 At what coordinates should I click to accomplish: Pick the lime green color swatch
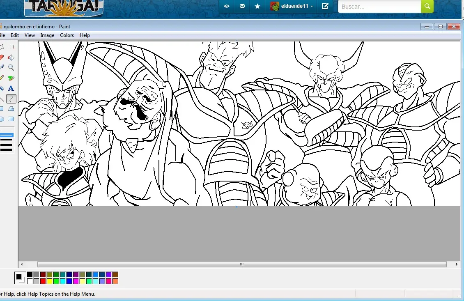click(x=56, y=281)
